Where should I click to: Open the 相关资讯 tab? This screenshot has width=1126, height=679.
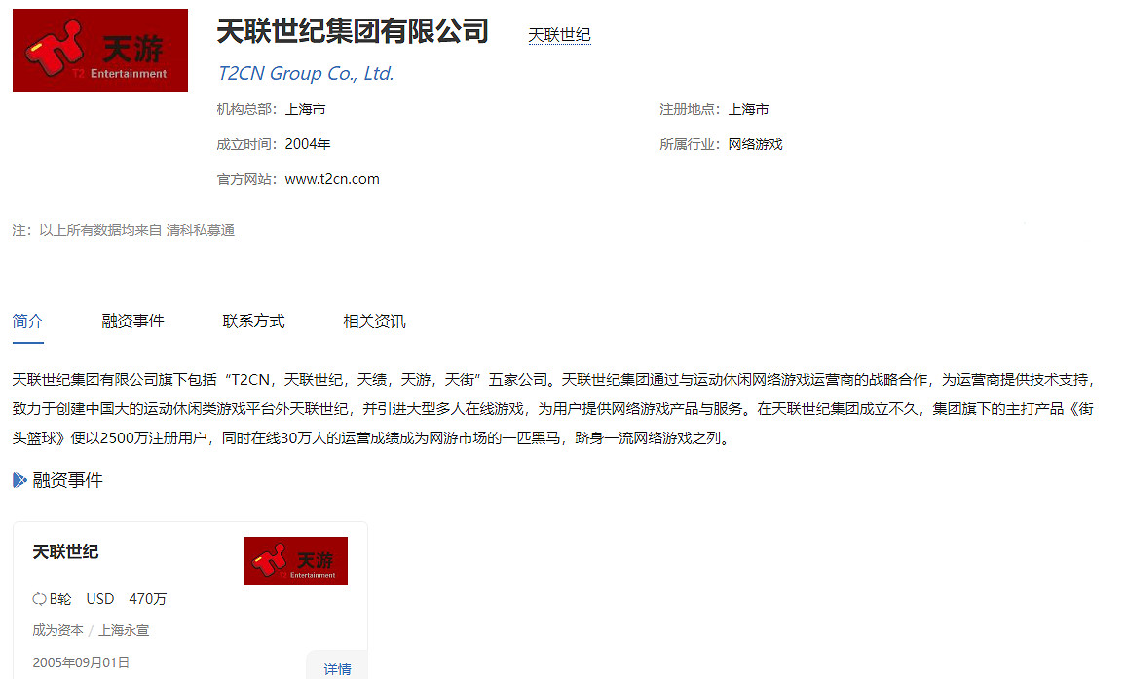tap(374, 321)
